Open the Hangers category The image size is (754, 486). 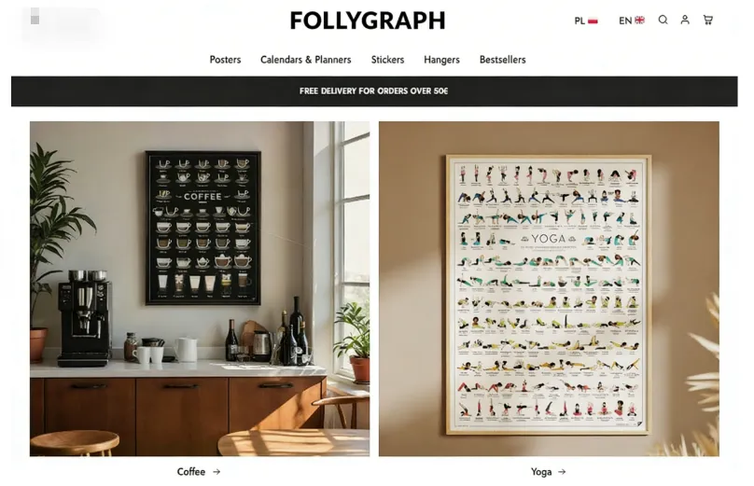pos(441,60)
